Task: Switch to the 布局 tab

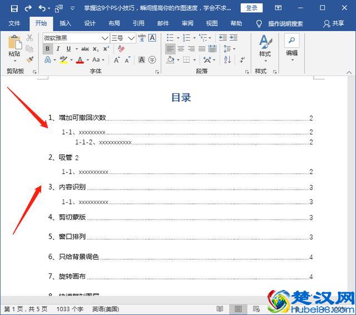Action: [114, 23]
